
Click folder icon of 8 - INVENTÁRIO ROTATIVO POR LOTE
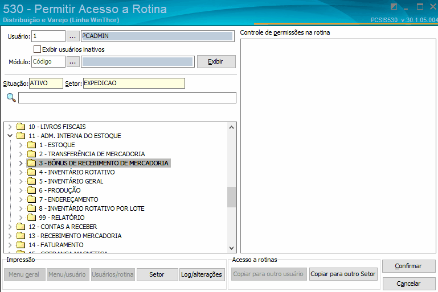tap(31, 208)
